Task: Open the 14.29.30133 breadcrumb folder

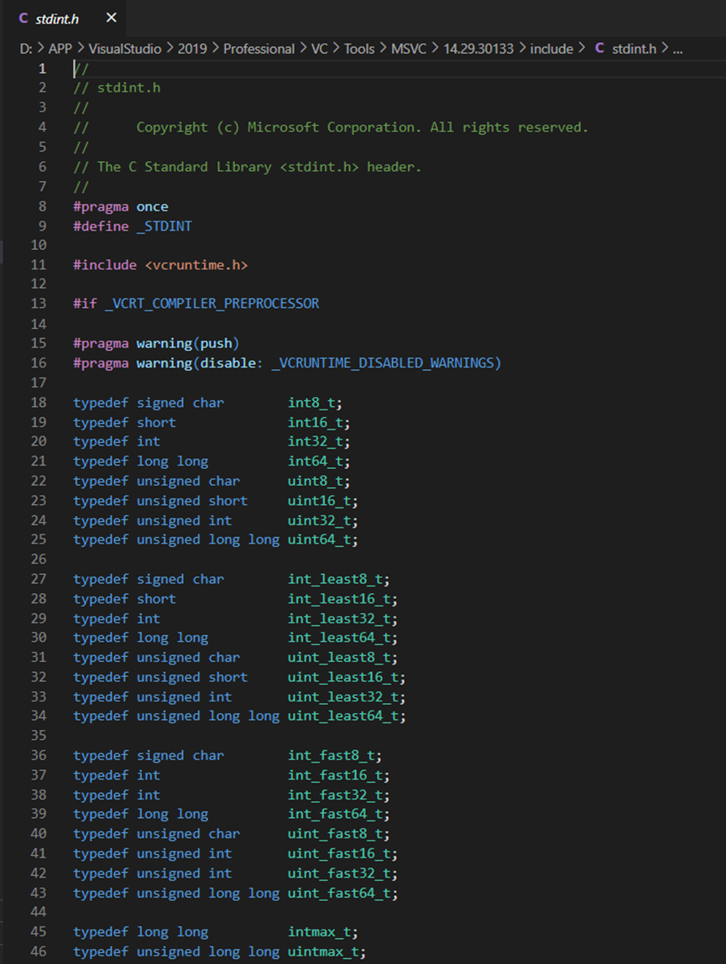Action: point(478,49)
